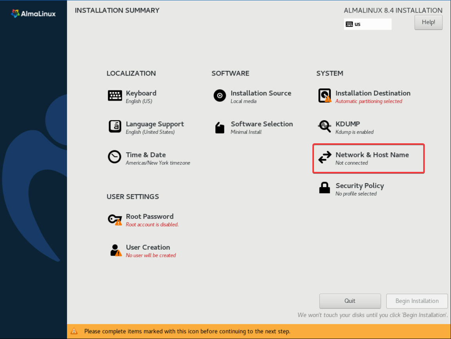Click the Network & Host Name arrows icon
Image resolution: width=451 pixels, height=339 pixels.
coord(325,157)
